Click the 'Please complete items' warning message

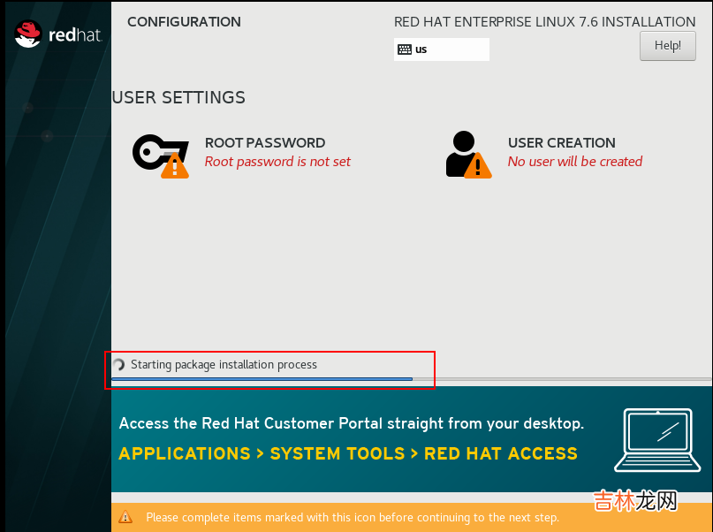(x=353, y=517)
